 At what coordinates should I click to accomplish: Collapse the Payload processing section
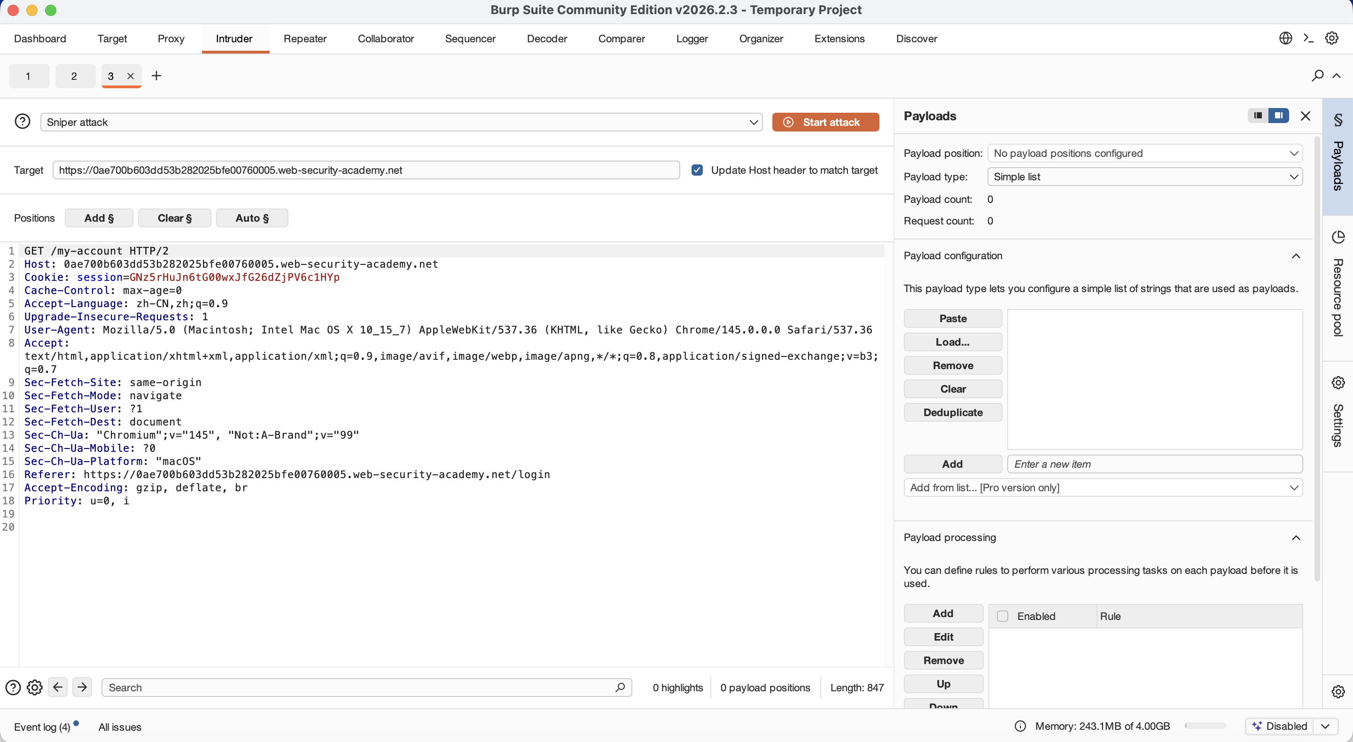click(x=1296, y=537)
